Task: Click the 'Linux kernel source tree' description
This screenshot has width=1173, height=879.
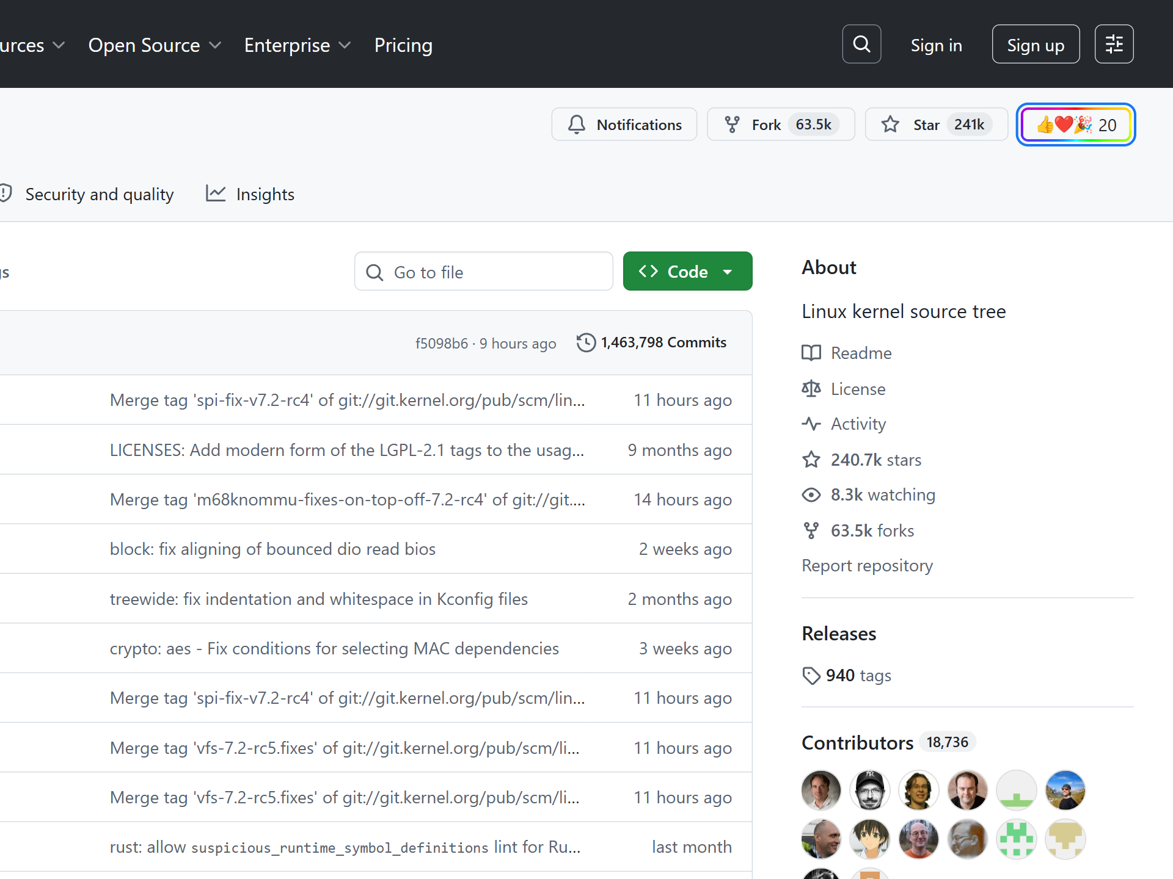Action: click(904, 311)
